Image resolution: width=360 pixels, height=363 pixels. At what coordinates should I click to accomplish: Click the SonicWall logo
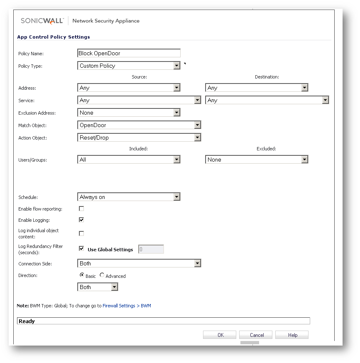(x=42, y=21)
